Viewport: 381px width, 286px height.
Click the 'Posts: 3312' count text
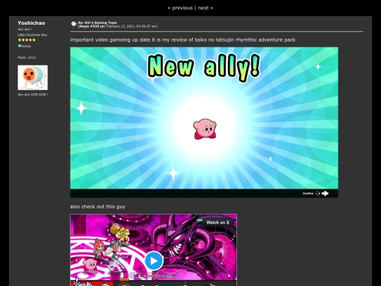27,57
